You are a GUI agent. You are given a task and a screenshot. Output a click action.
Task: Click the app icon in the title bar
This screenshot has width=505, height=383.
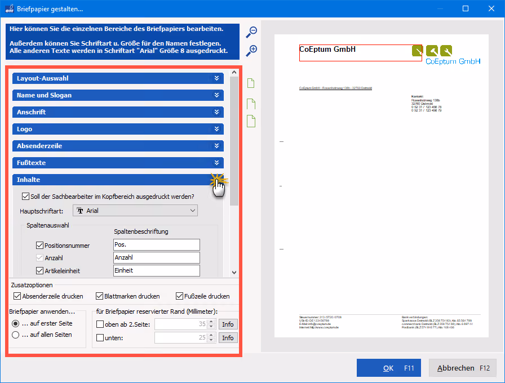coord(10,8)
